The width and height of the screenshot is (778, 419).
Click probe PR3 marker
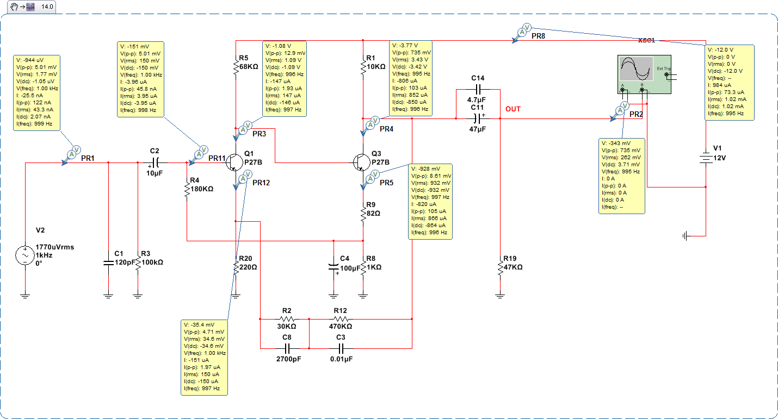point(242,130)
